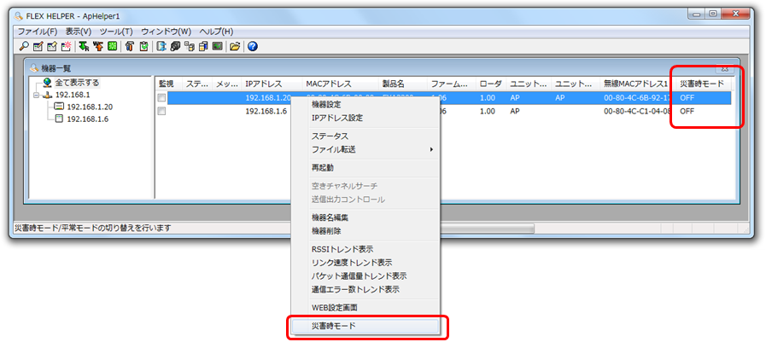The width and height of the screenshot is (766, 342).
Task: Click the 192.168.1.20 IP cell in table
Action: (268, 97)
